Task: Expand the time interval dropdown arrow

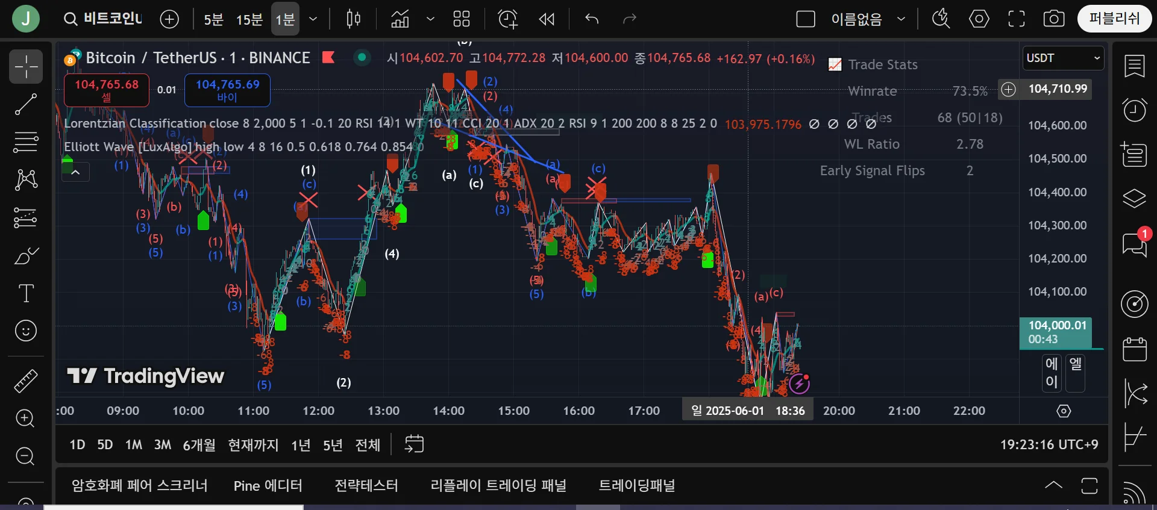Action: (x=313, y=19)
